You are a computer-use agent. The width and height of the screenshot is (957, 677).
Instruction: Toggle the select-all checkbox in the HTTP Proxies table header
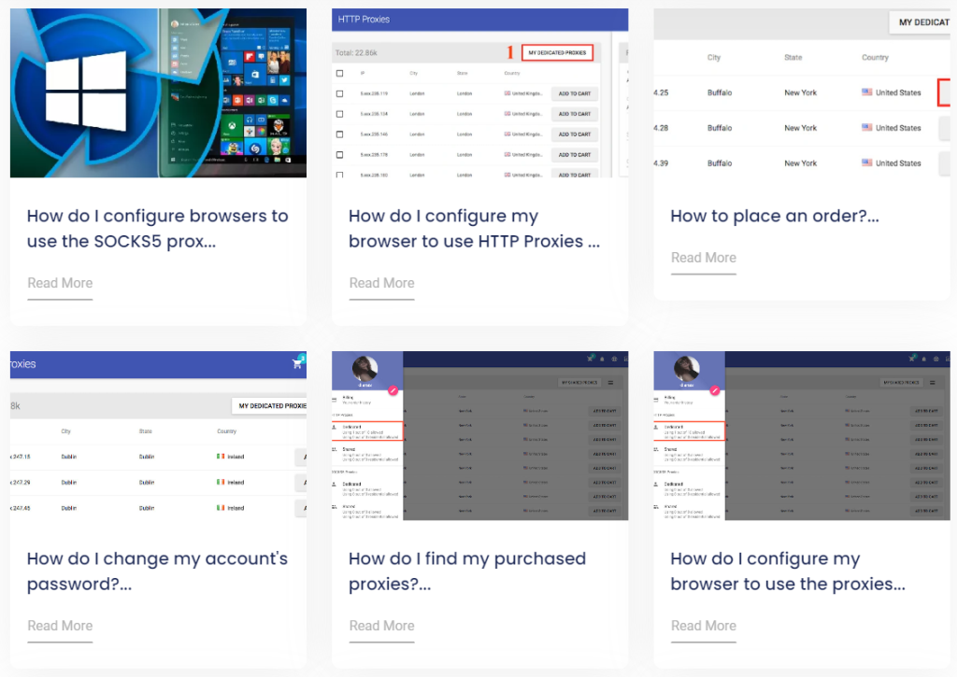point(339,73)
